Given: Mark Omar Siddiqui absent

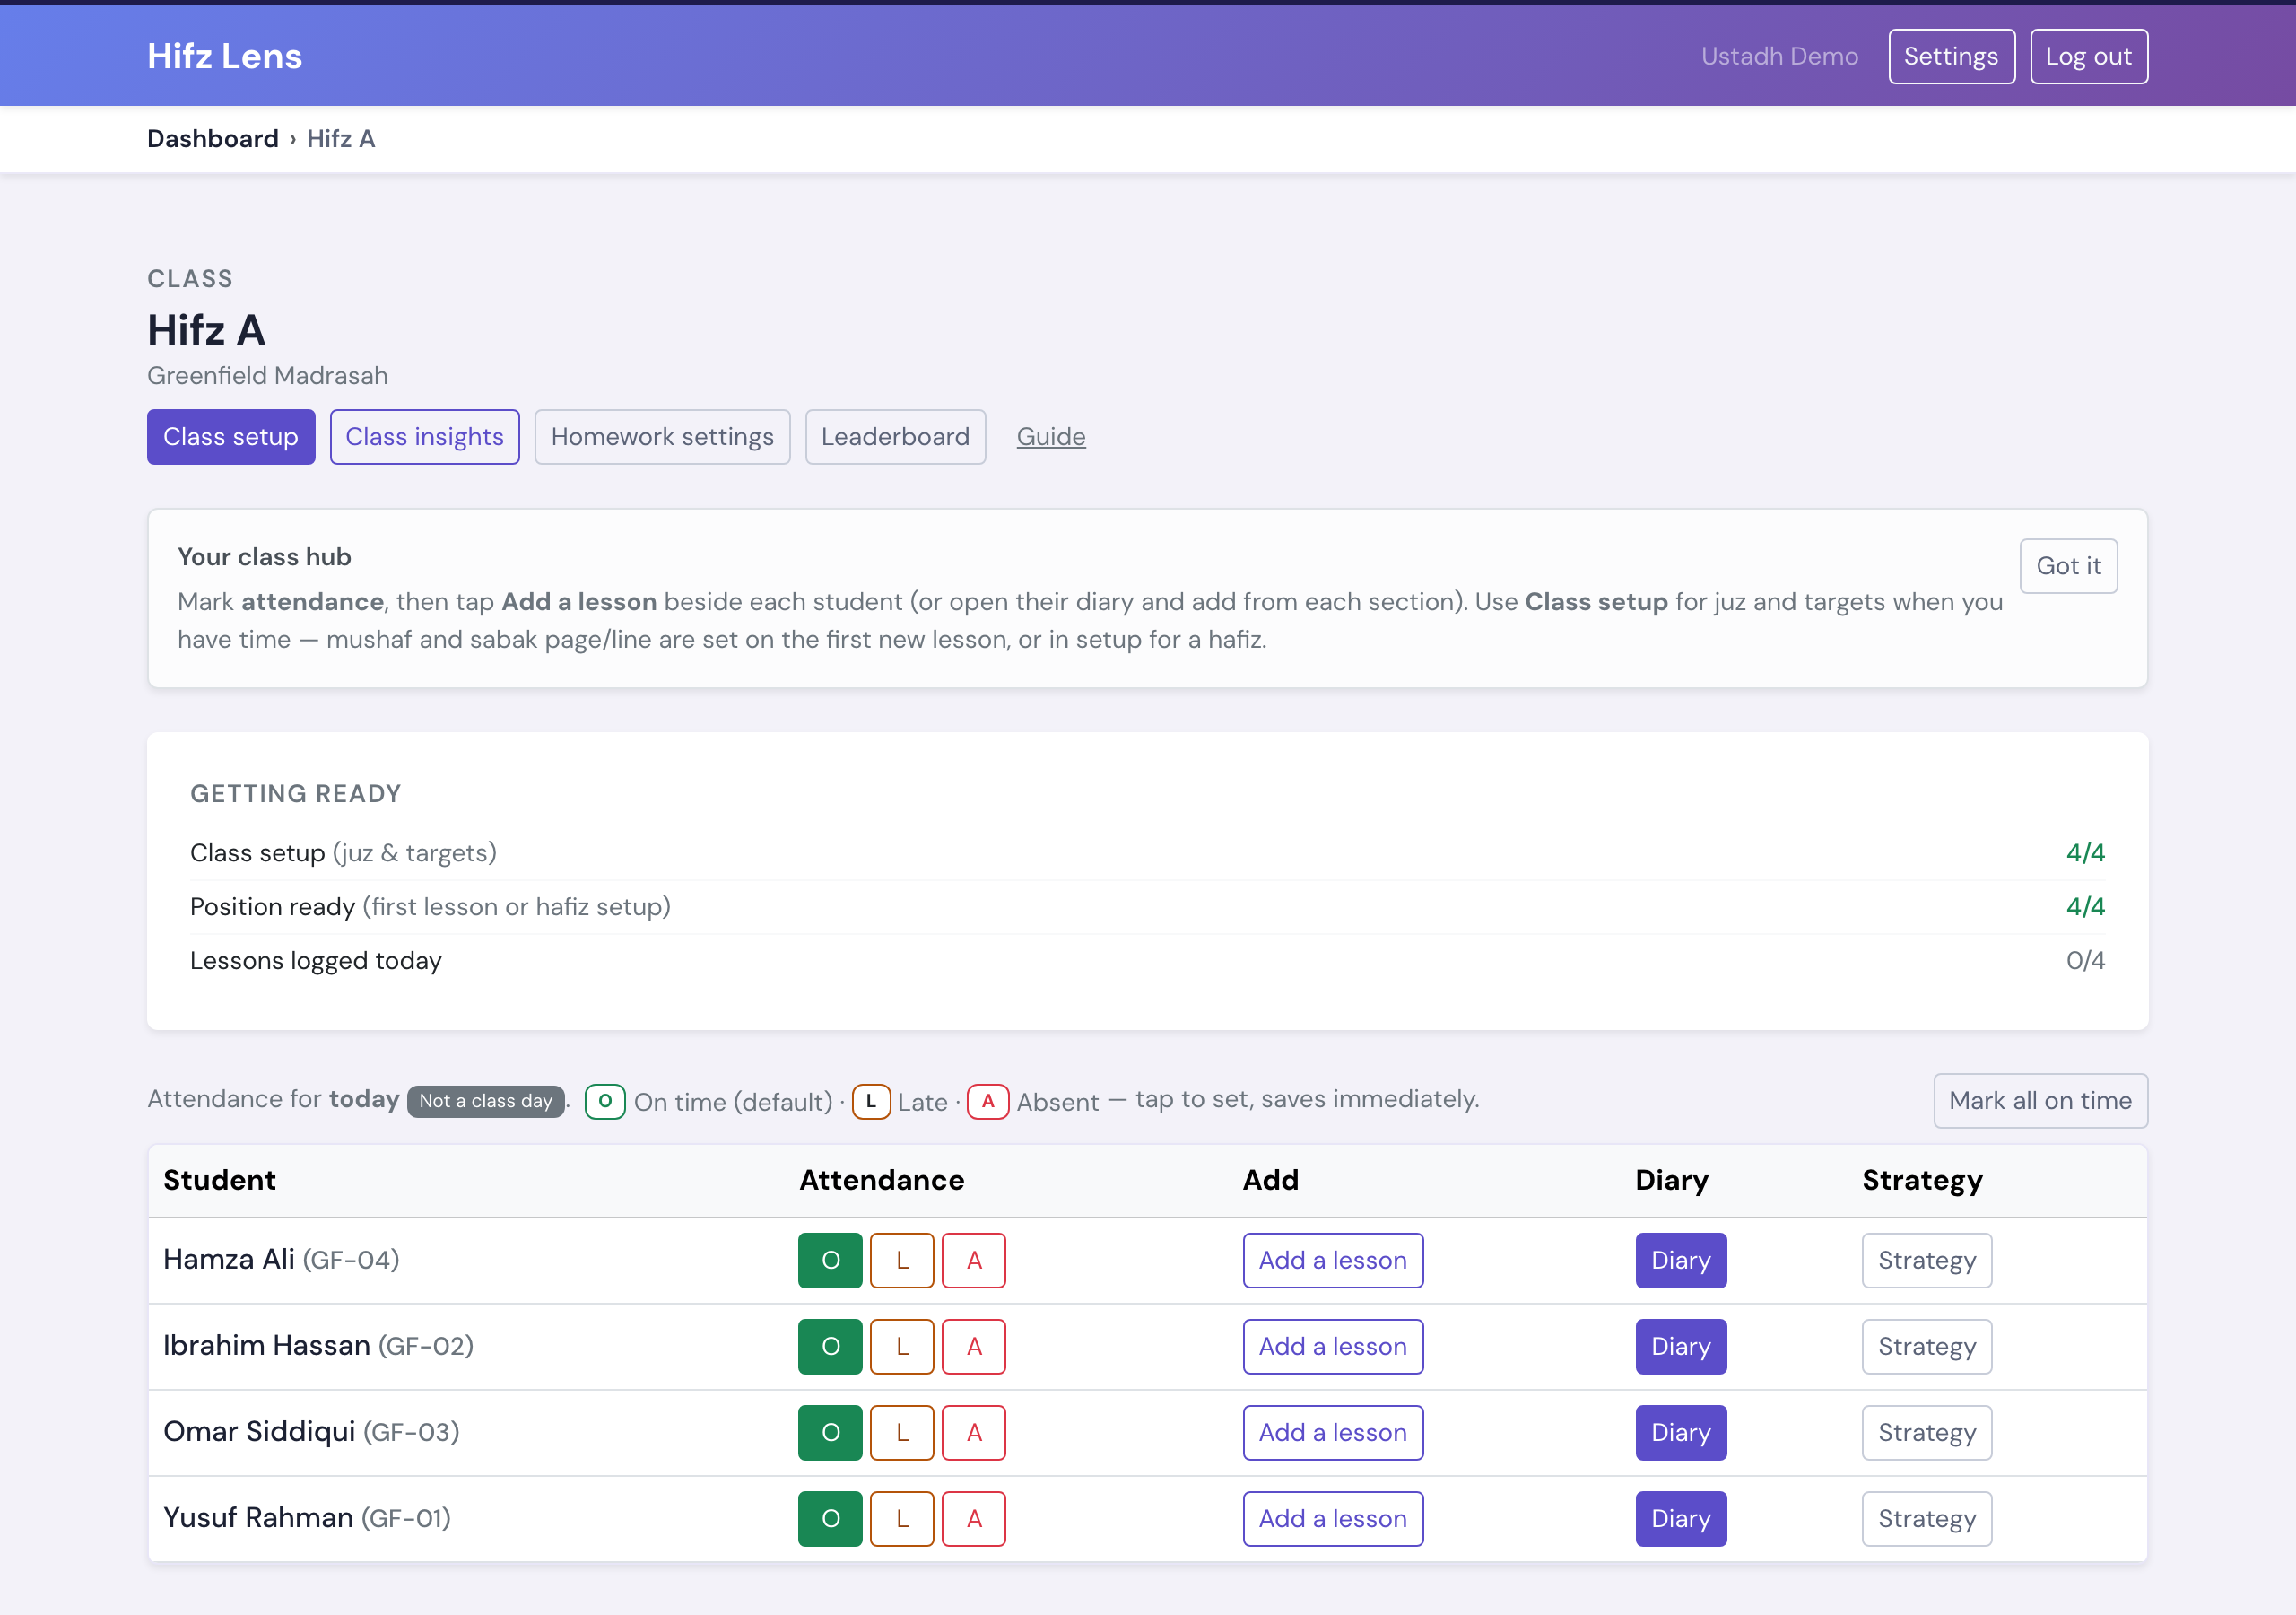Looking at the screenshot, I should click(974, 1432).
